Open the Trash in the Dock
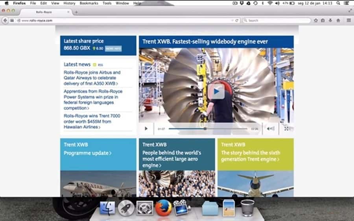Viewport: 354px width, 221px height. (247, 208)
